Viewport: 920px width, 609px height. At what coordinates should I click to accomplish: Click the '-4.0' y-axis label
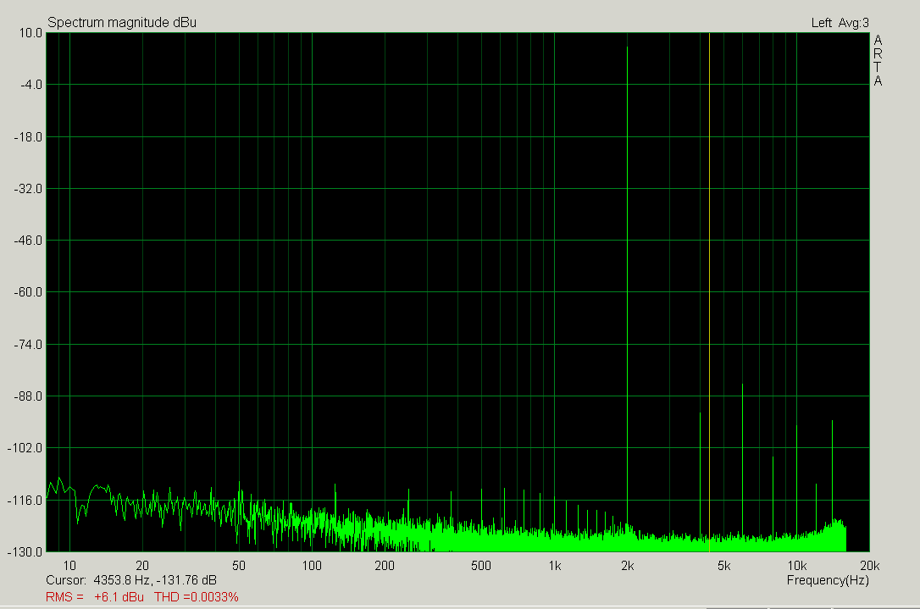(31, 85)
